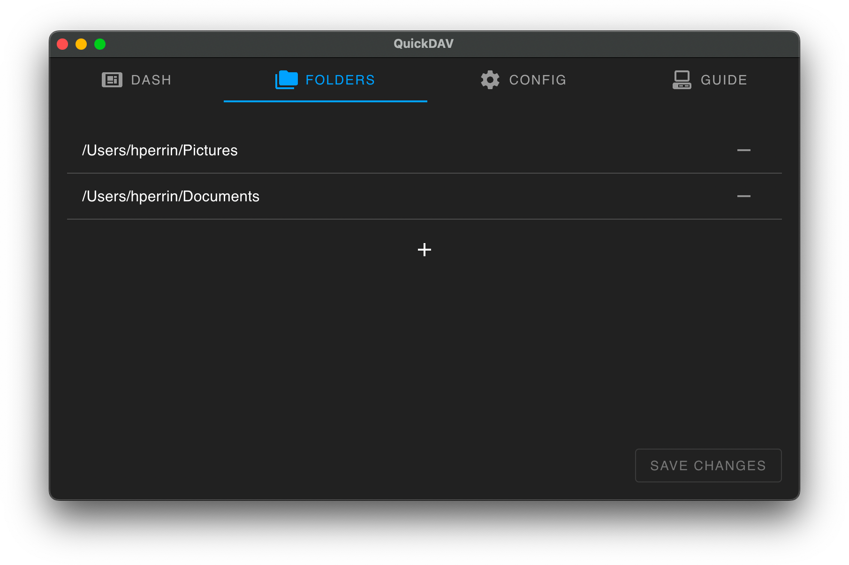Click the yellow minimize window control

point(81,44)
